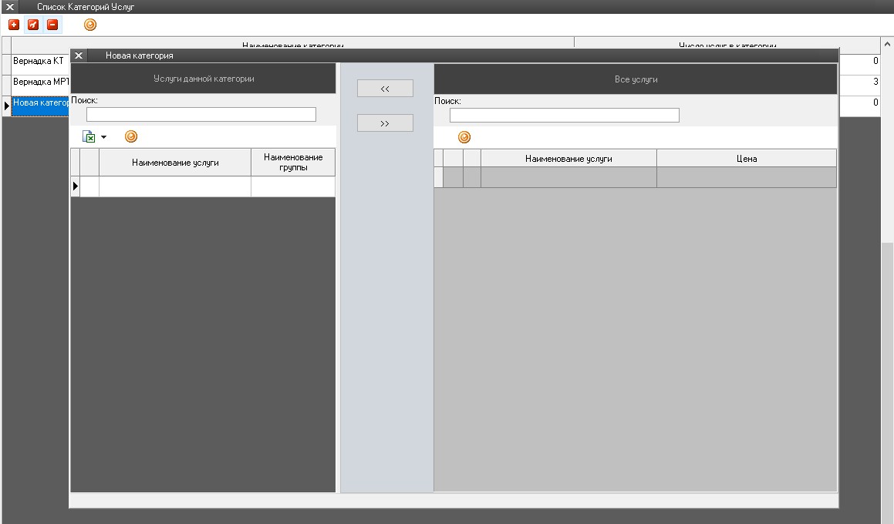Close the Новая категория dialog
894x524 pixels.
pos(79,55)
